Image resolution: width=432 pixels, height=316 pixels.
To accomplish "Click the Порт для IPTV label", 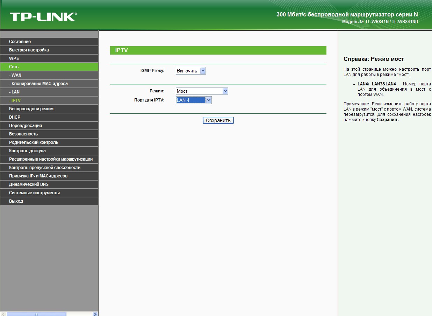I will [x=149, y=100].
